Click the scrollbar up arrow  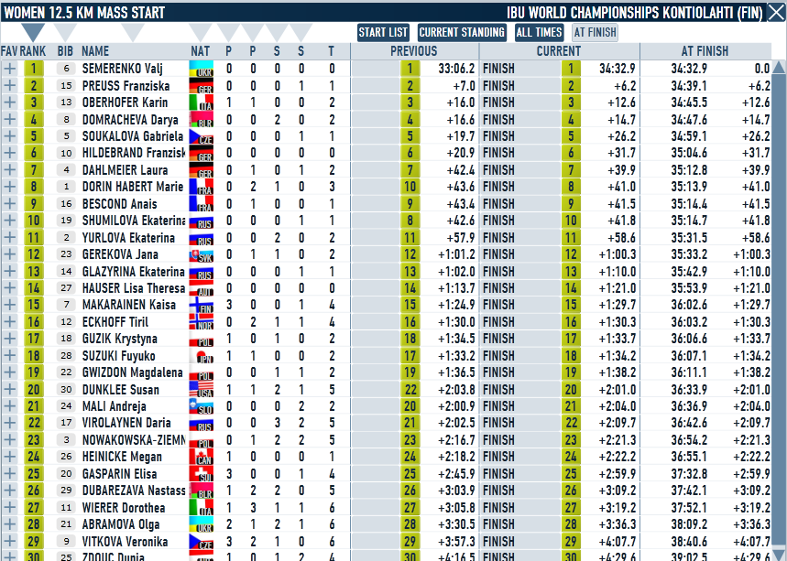click(779, 67)
